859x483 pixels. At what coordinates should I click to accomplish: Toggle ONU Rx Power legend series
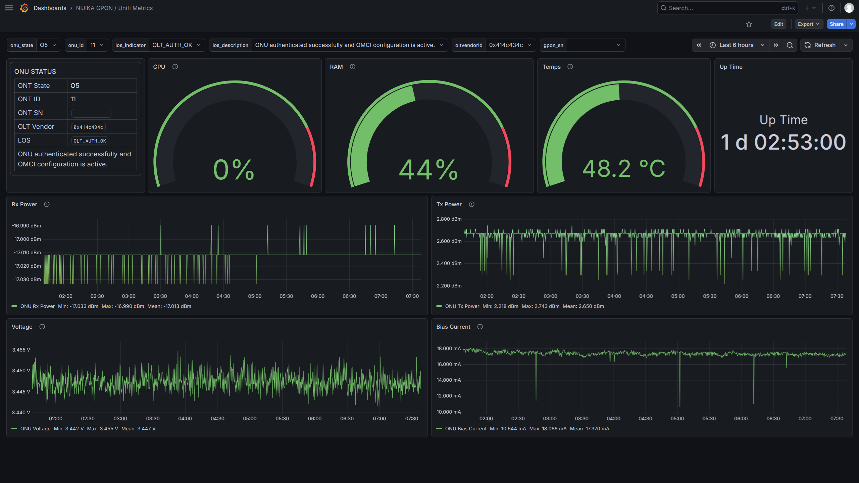tap(37, 306)
